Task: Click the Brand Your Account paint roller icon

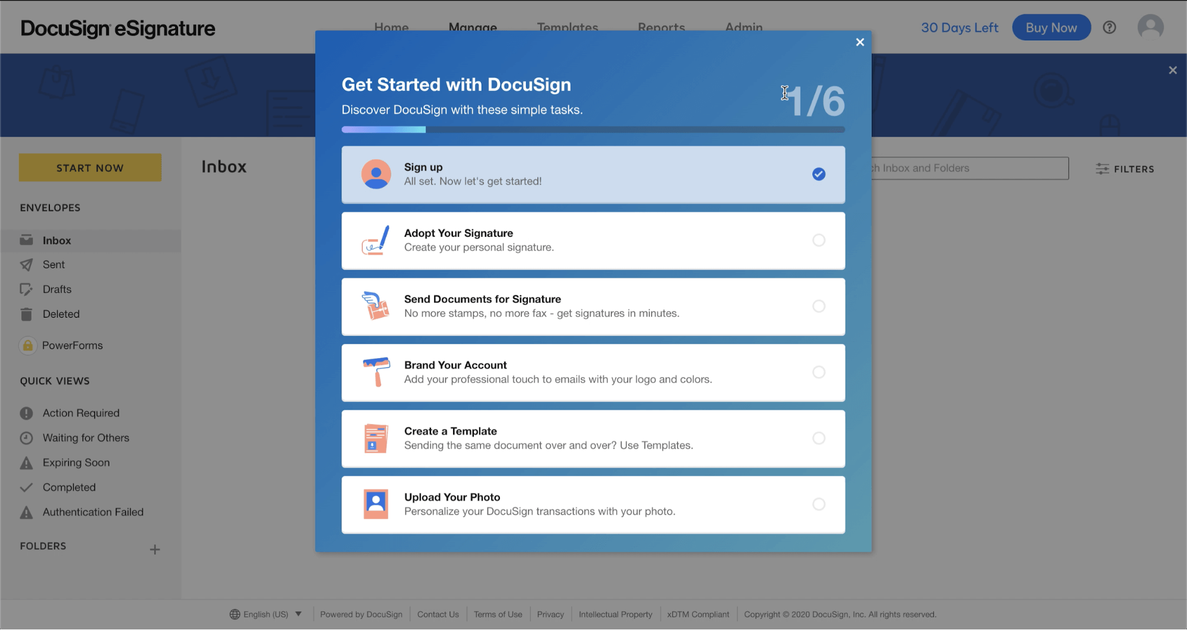Action: tap(376, 372)
